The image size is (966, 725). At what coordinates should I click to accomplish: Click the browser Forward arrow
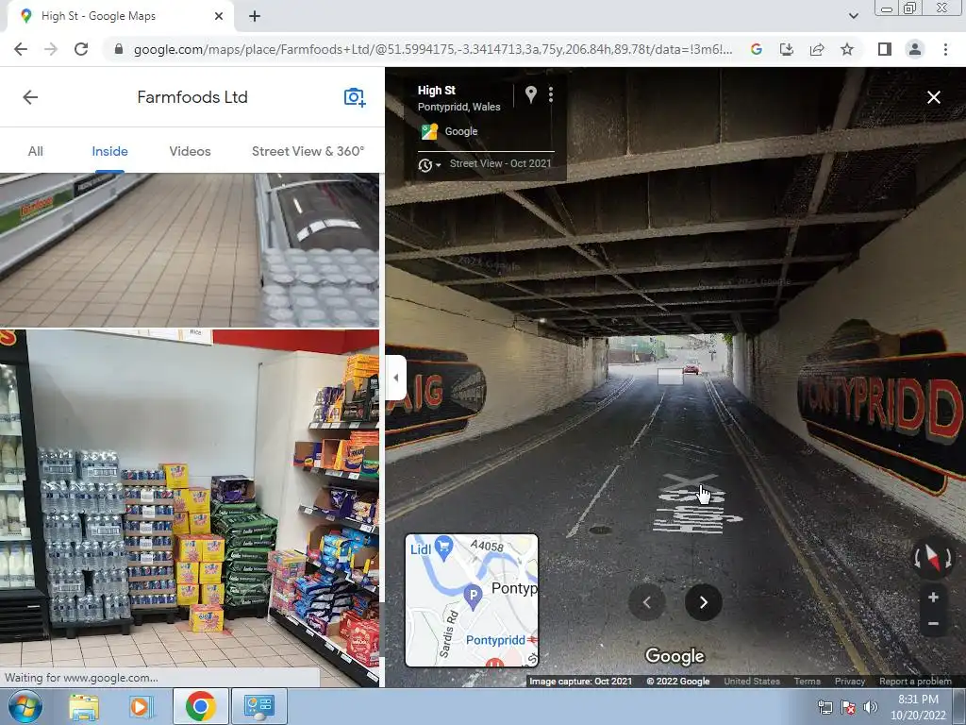pyautogui.click(x=51, y=49)
